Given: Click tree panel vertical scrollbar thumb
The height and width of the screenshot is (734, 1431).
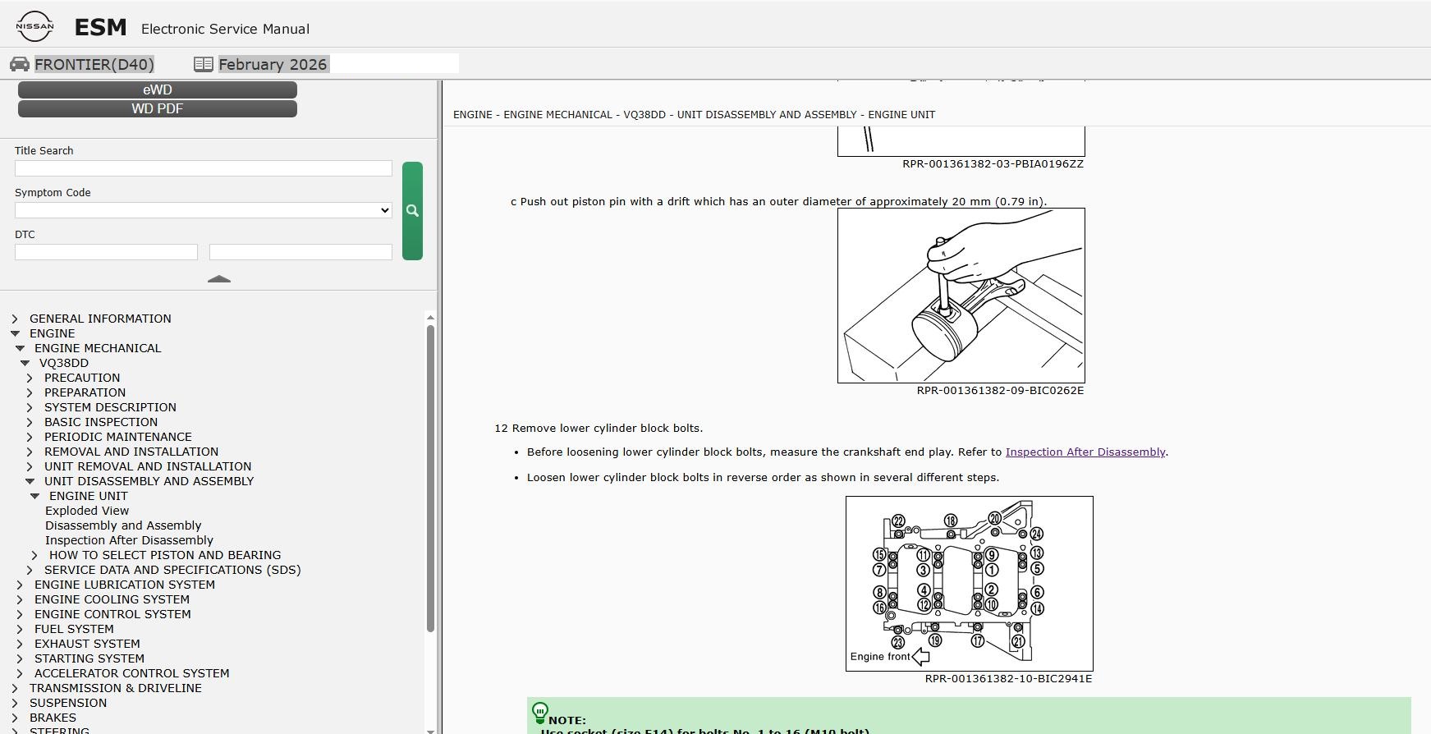Looking at the screenshot, I should 430,479.
